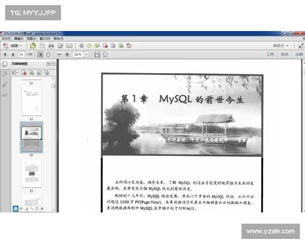Open the 自定义 (Customize) dropdown
Screen dimensions: 305x244
281,46
